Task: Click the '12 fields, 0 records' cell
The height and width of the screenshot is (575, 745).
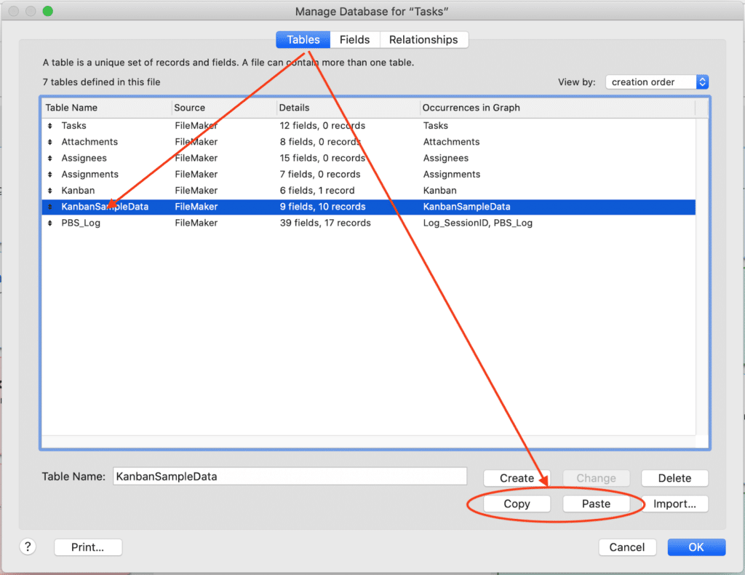Action: click(322, 126)
